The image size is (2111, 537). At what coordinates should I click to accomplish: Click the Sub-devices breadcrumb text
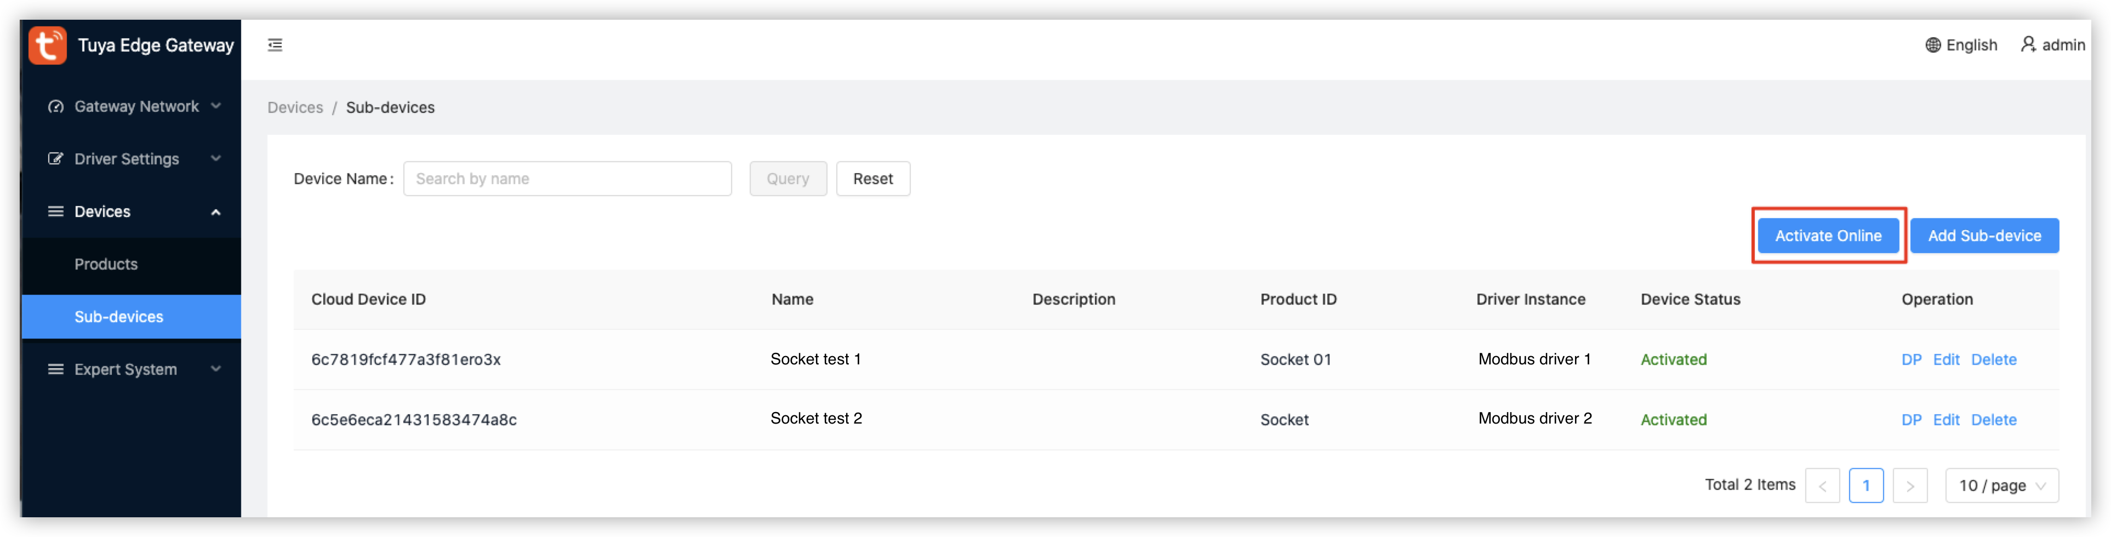[390, 107]
